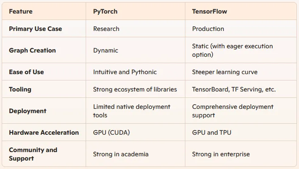This screenshot has width=299, height=169.
Task: Click the GPU and TPU cell
Action: [212, 133]
